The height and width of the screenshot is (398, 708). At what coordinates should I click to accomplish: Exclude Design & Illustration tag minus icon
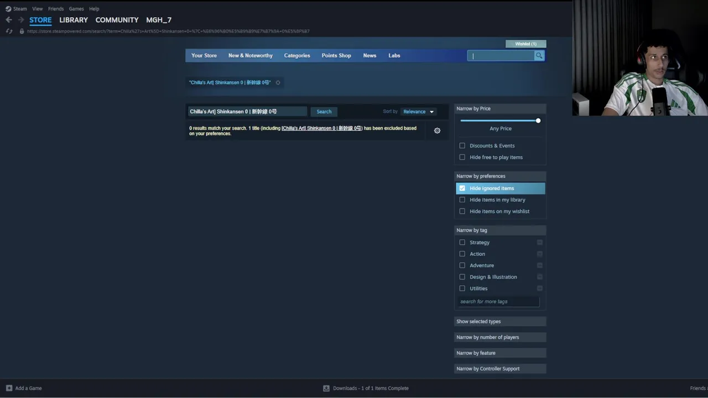(x=540, y=277)
